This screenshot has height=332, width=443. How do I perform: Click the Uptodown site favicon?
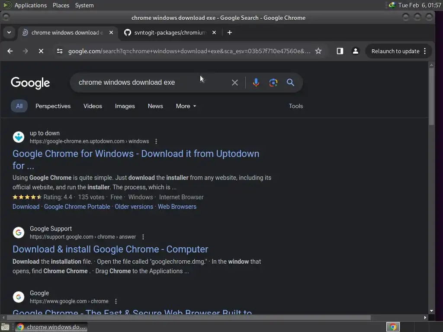(19, 137)
